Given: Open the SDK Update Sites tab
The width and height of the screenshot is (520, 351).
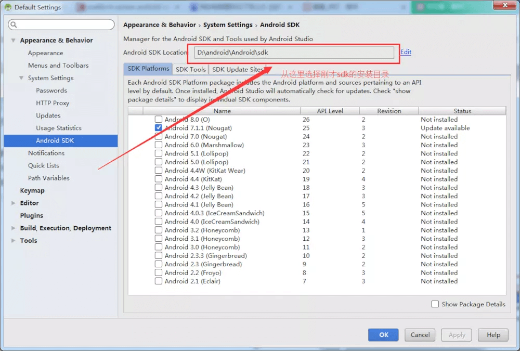Looking at the screenshot, I should (x=238, y=69).
